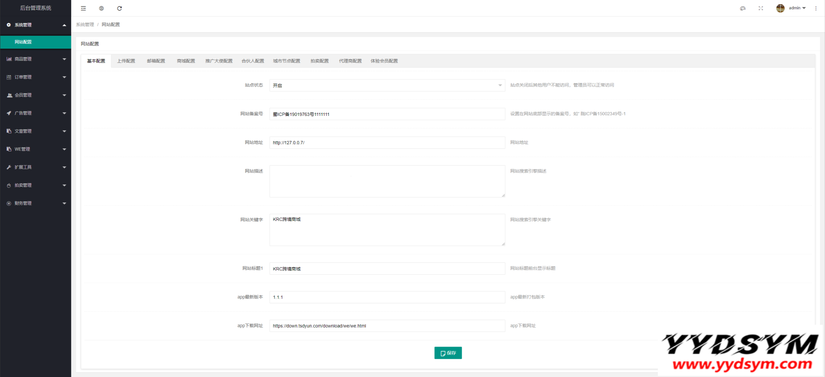Open the 拍卖配置 tab
Image resolution: width=825 pixels, height=377 pixels.
click(x=319, y=61)
